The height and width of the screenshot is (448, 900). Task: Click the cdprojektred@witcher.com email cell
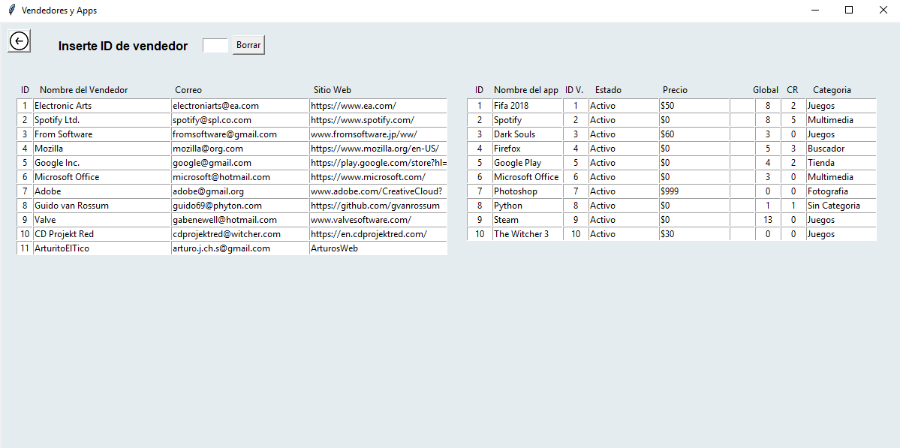[240, 234]
